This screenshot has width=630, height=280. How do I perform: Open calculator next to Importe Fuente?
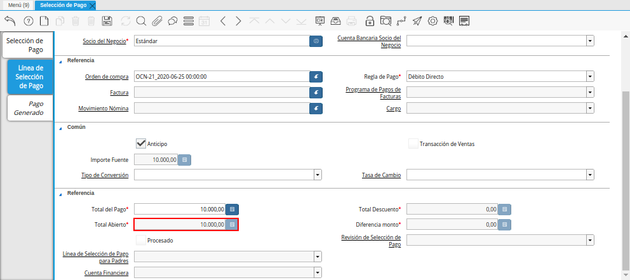(x=184, y=160)
